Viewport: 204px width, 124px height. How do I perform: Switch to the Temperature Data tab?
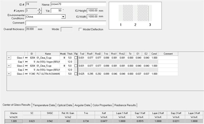(44, 105)
